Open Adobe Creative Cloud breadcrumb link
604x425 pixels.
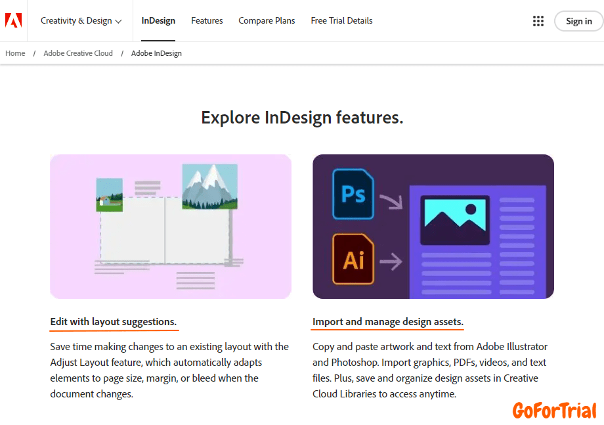coord(78,53)
